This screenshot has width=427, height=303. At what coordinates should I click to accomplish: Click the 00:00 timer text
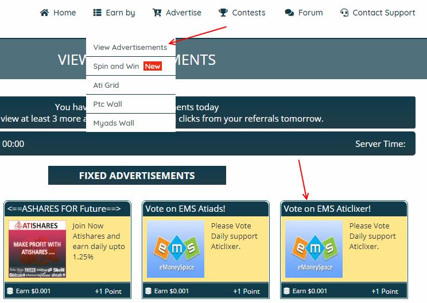tap(13, 143)
